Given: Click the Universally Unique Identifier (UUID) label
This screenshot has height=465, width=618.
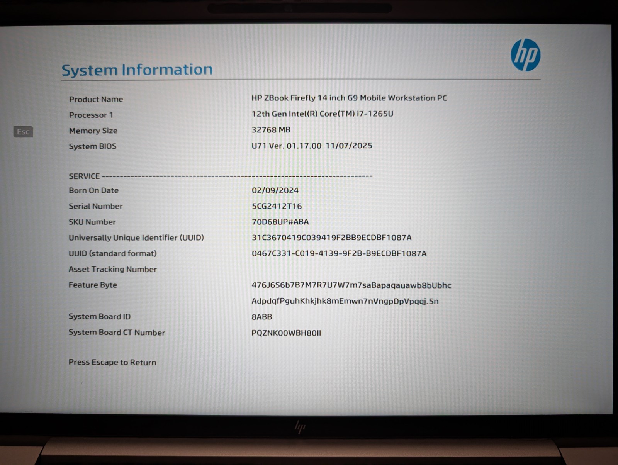Looking at the screenshot, I should pos(136,238).
